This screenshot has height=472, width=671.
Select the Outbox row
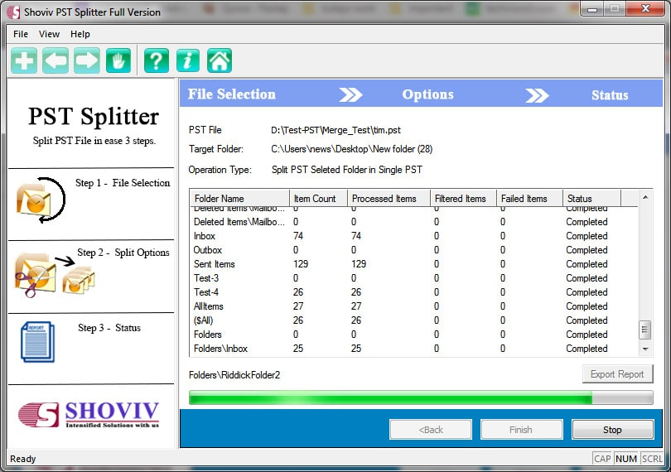[x=414, y=250]
